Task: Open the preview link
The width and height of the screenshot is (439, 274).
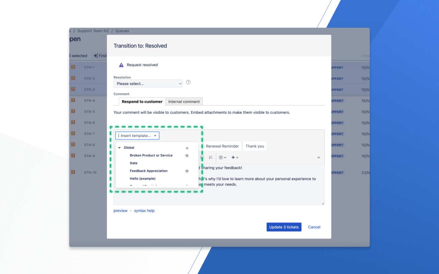Action: (120, 211)
